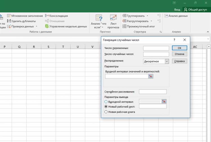Open the Структура group dialog launcher
211x142 pixels.
(161, 32)
